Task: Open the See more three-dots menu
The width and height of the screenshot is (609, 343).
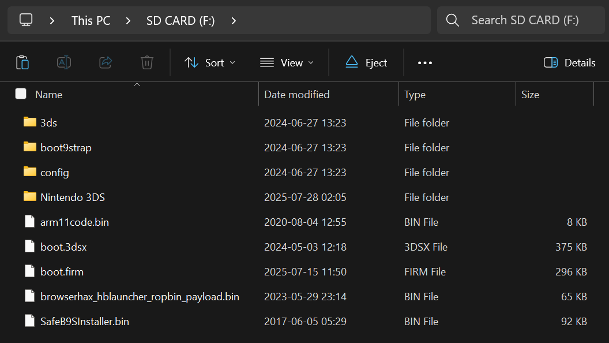Action: point(425,63)
